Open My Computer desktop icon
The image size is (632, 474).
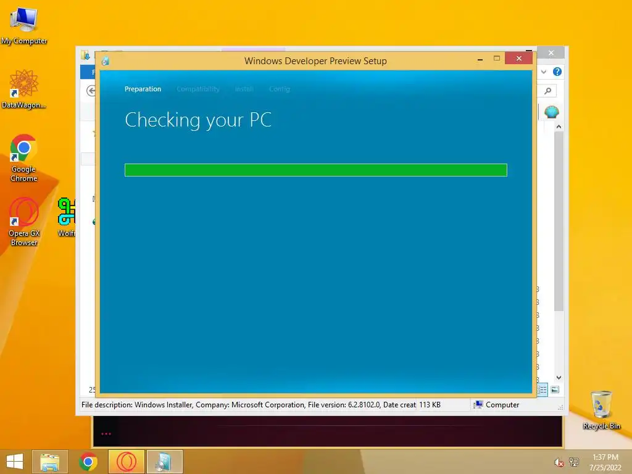[x=24, y=25]
